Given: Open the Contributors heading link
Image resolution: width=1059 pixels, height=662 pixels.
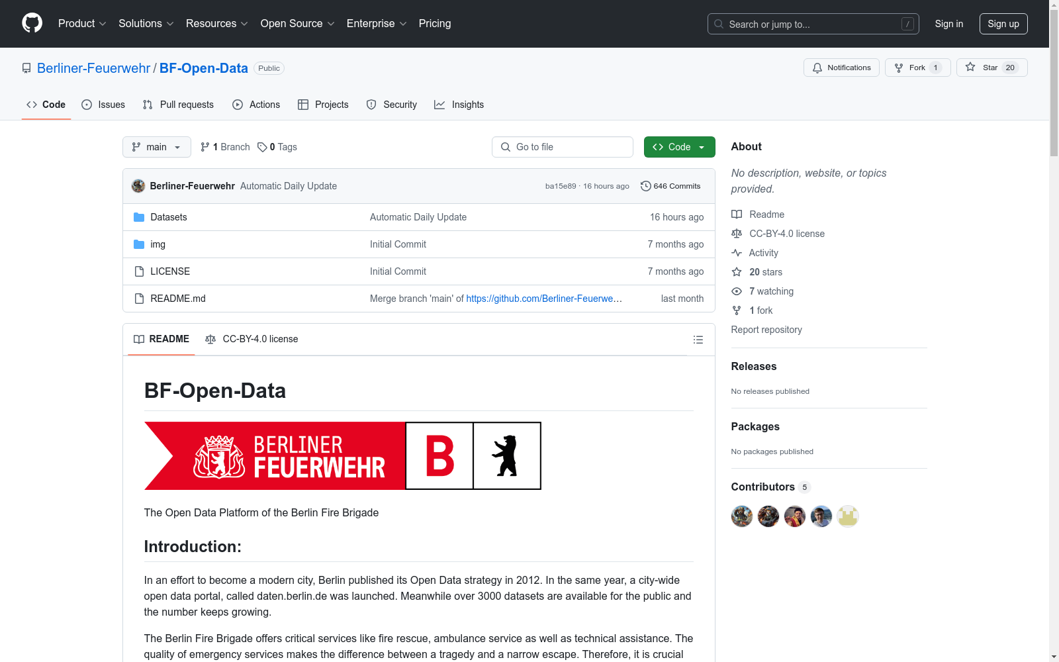Looking at the screenshot, I should (770, 487).
